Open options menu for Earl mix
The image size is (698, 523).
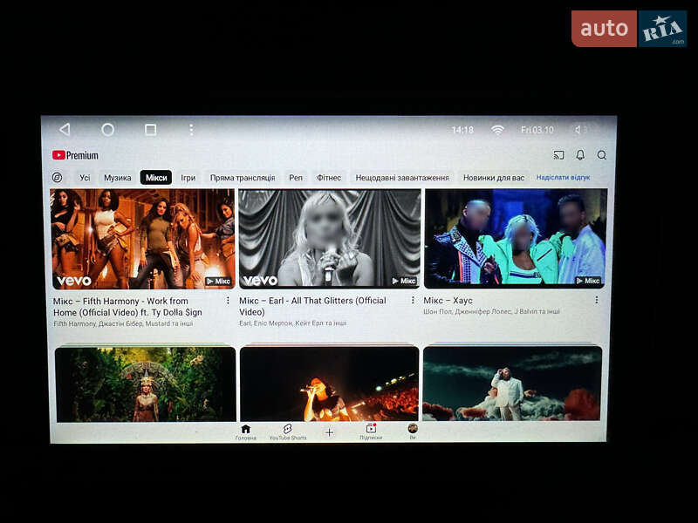click(x=413, y=301)
